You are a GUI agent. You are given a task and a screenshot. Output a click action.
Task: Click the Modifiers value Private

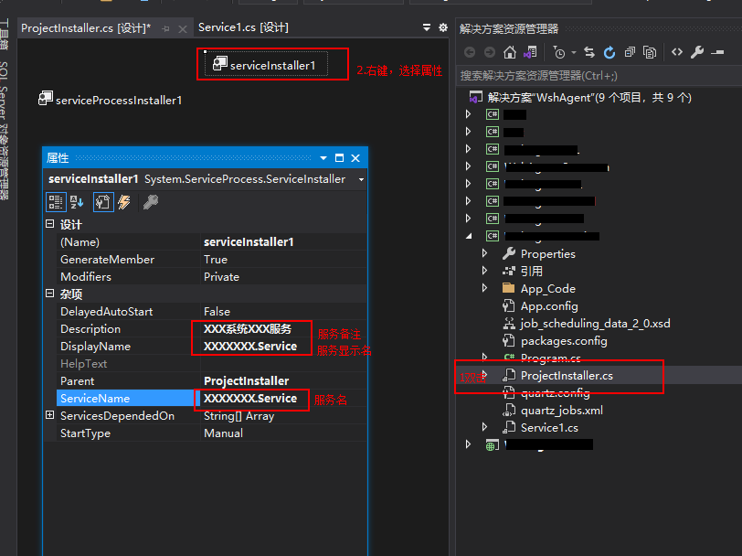(x=221, y=277)
